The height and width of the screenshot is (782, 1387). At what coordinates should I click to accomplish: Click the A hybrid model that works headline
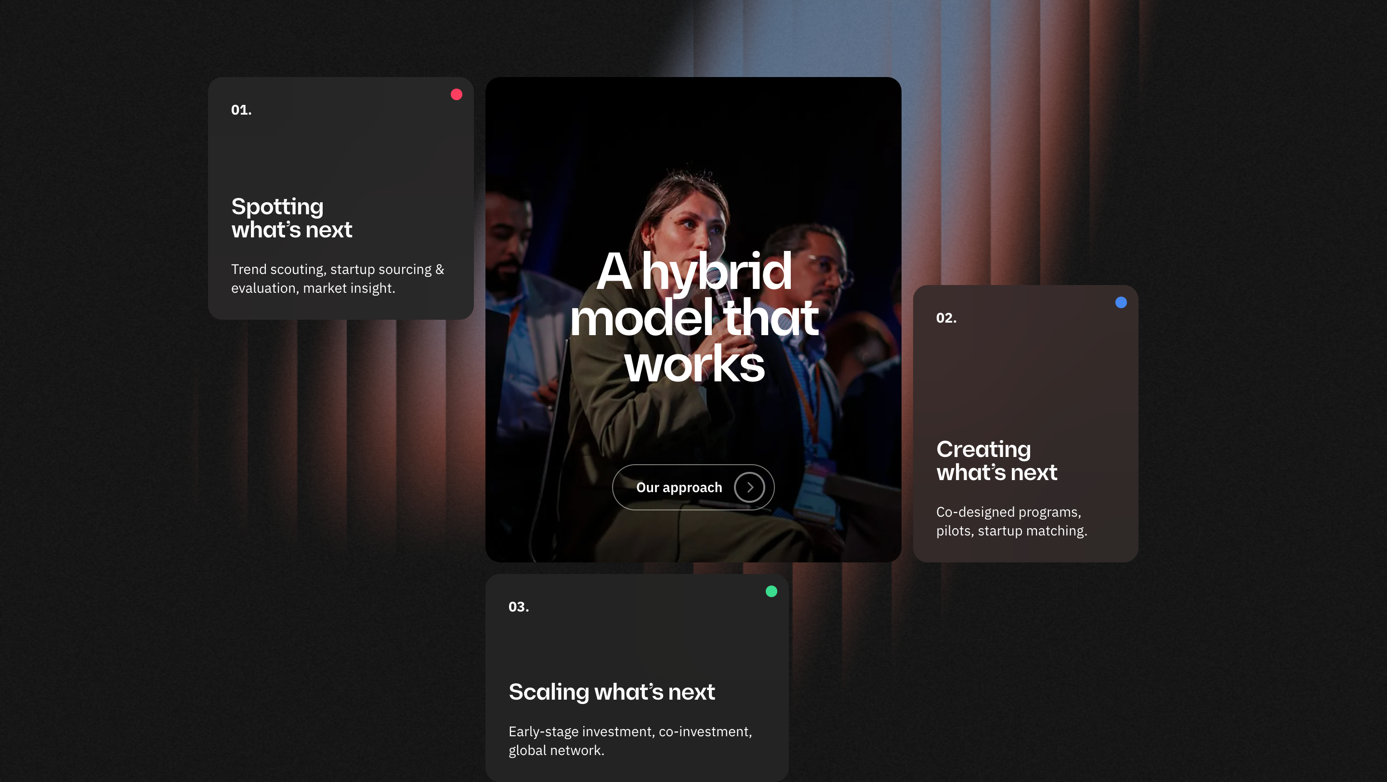(694, 317)
